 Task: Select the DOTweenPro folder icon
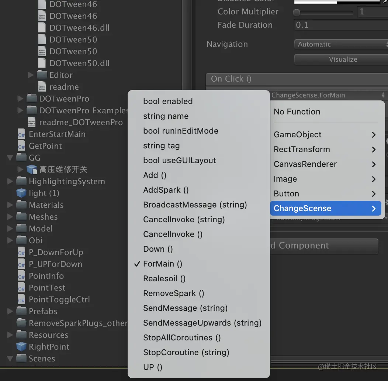pyautogui.click(x=32, y=98)
